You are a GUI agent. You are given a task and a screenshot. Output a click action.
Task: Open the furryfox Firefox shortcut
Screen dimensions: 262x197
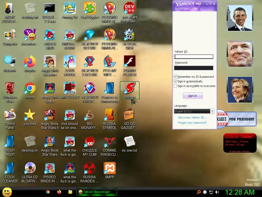tap(30, 64)
